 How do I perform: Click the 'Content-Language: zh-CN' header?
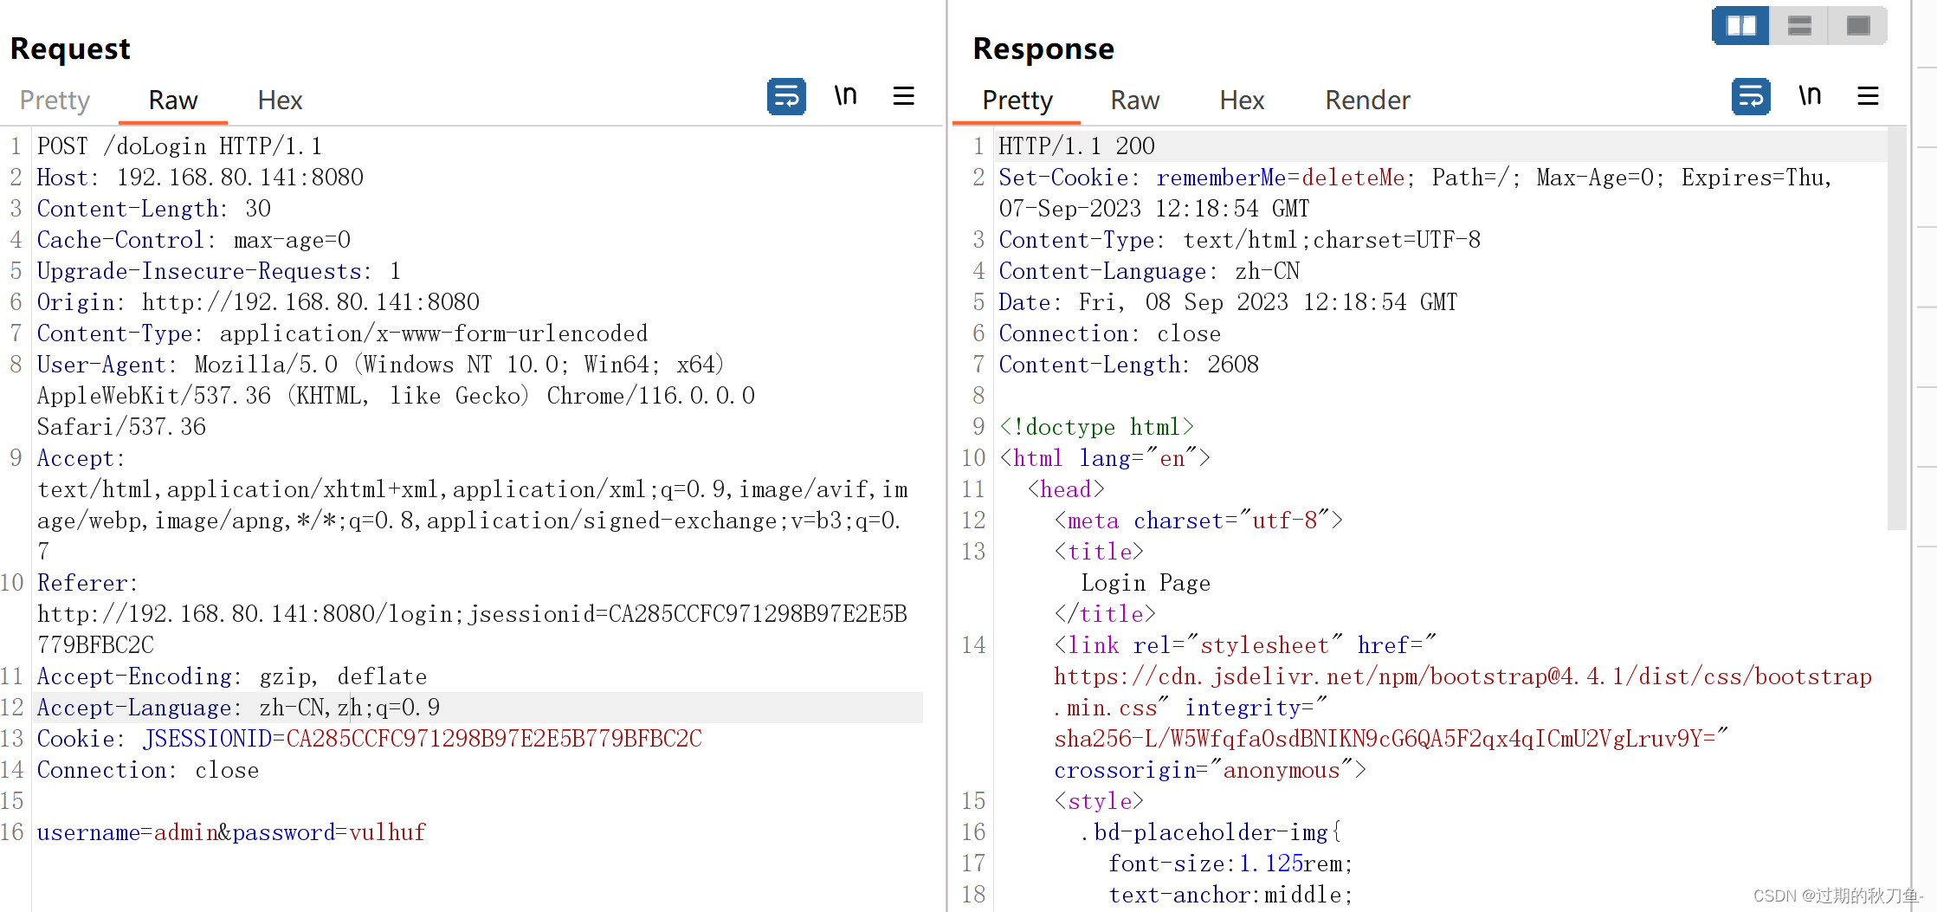pos(1149,271)
